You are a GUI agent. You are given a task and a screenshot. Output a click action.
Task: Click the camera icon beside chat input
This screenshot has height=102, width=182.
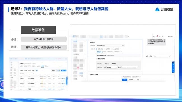point(147,56)
